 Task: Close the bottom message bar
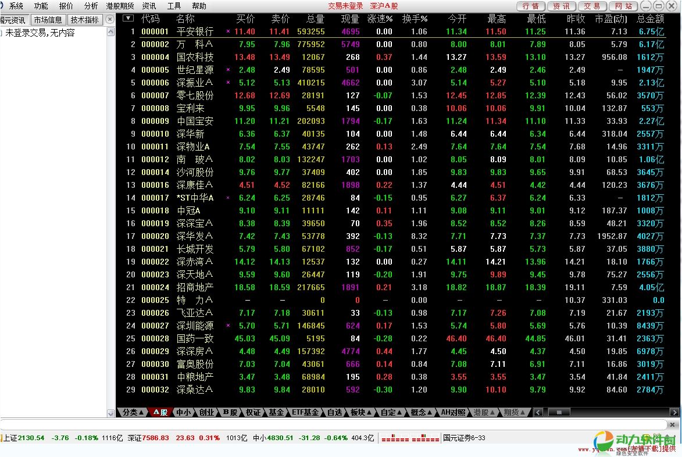coord(674,424)
